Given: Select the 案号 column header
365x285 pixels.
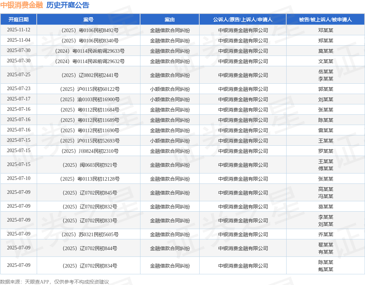Looking at the screenshot, I should tap(88, 20).
